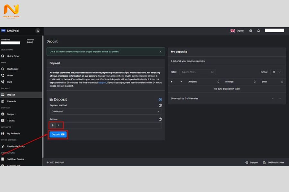This screenshot has height=192, width=289.
Task: Click the Rewards gift icon
Action: tap(3, 101)
